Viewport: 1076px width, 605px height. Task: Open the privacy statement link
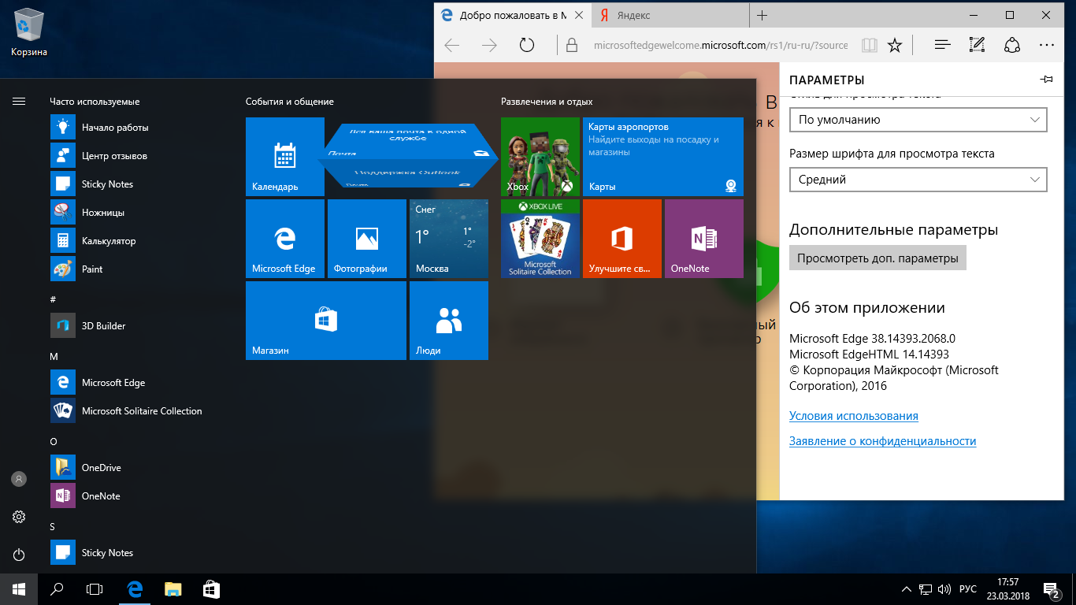(882, 441)
